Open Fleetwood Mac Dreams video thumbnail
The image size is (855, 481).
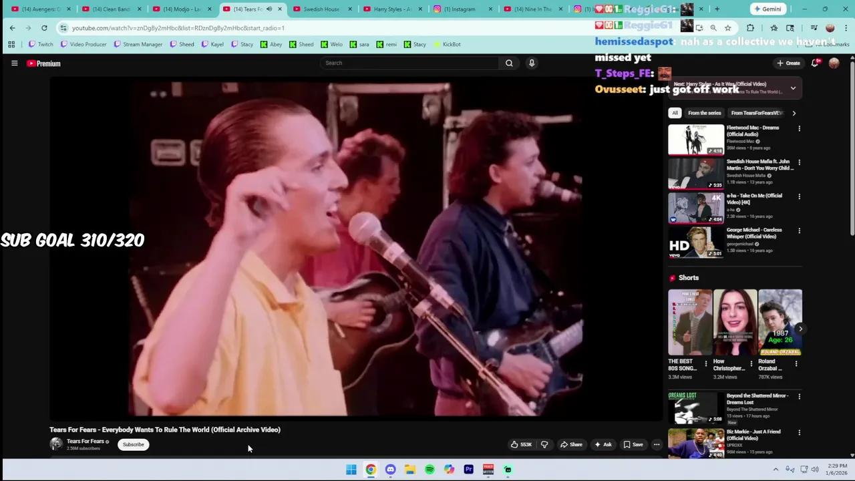click(696, 139)
